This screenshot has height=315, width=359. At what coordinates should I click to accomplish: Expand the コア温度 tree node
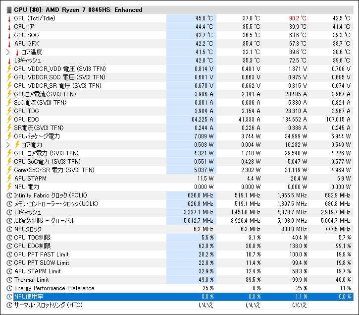tap(8, 52)
